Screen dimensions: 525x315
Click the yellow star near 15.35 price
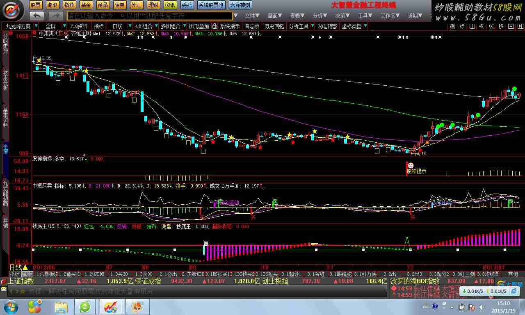coord(39,60)
